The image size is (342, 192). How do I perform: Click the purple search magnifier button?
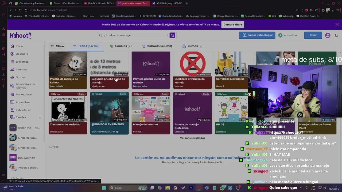[172, 35]
